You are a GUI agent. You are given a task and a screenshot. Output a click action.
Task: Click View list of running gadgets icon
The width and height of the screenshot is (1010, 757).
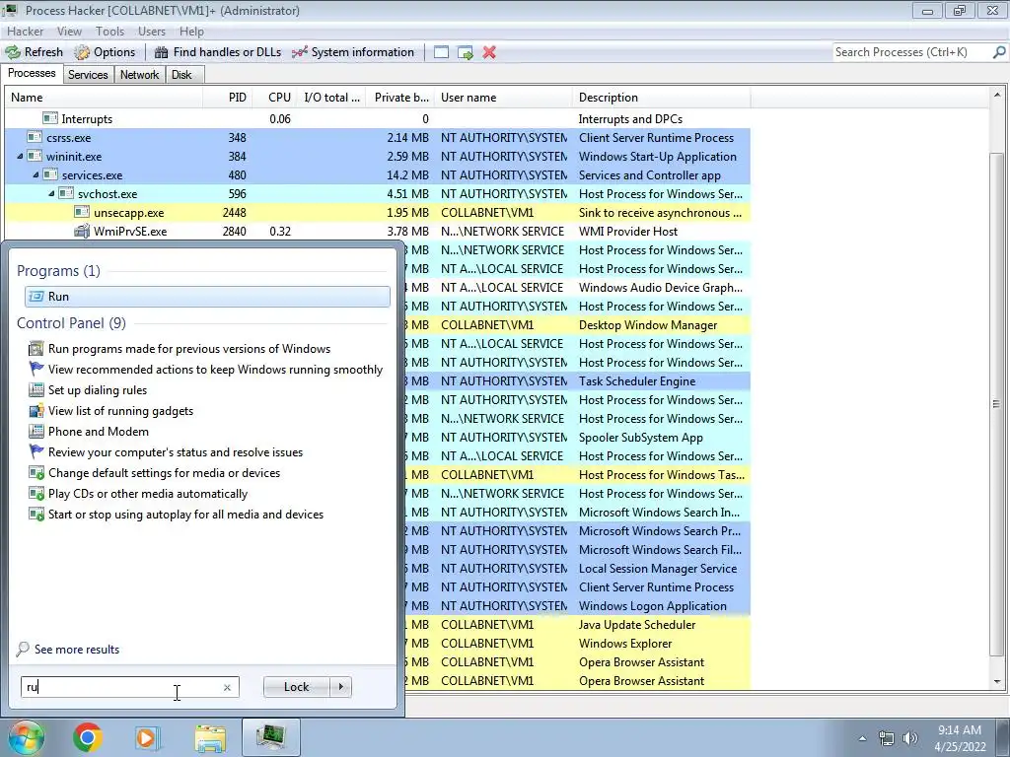(x=36, y=411)
